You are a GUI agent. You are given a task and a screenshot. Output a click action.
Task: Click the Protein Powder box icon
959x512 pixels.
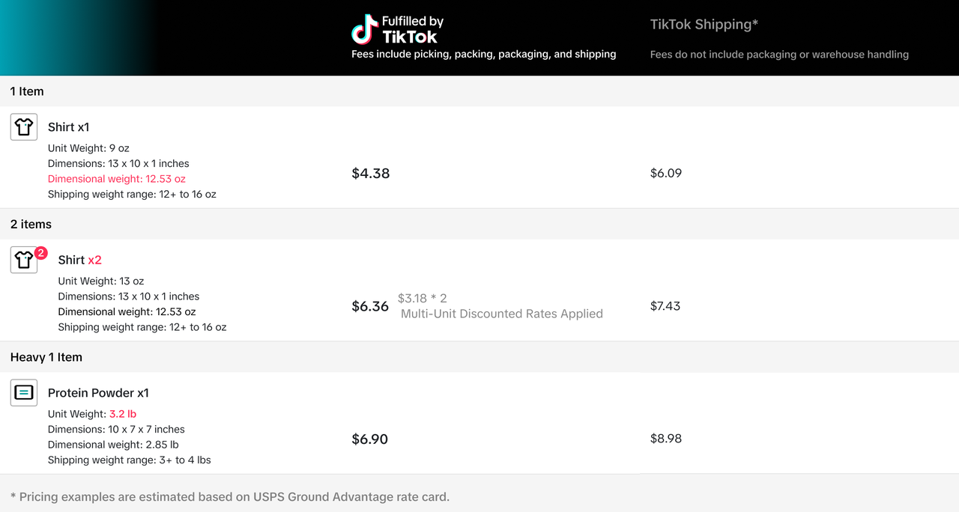click(24, 392)
